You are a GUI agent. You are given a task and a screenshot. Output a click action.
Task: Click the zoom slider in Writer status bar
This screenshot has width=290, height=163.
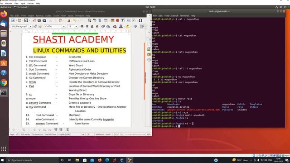point(135,134)
